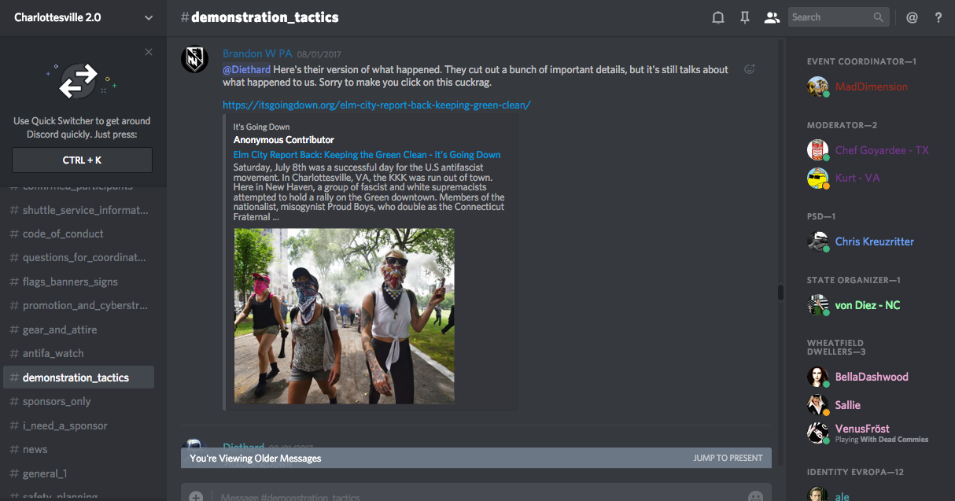Open recent mentions @ icon

pos(912,17)
